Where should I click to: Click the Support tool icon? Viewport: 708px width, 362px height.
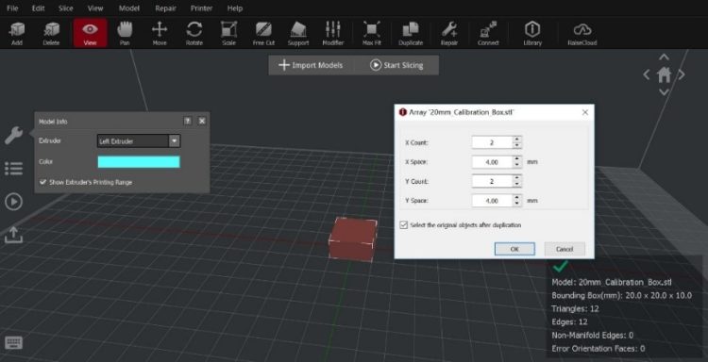(298, 33)
